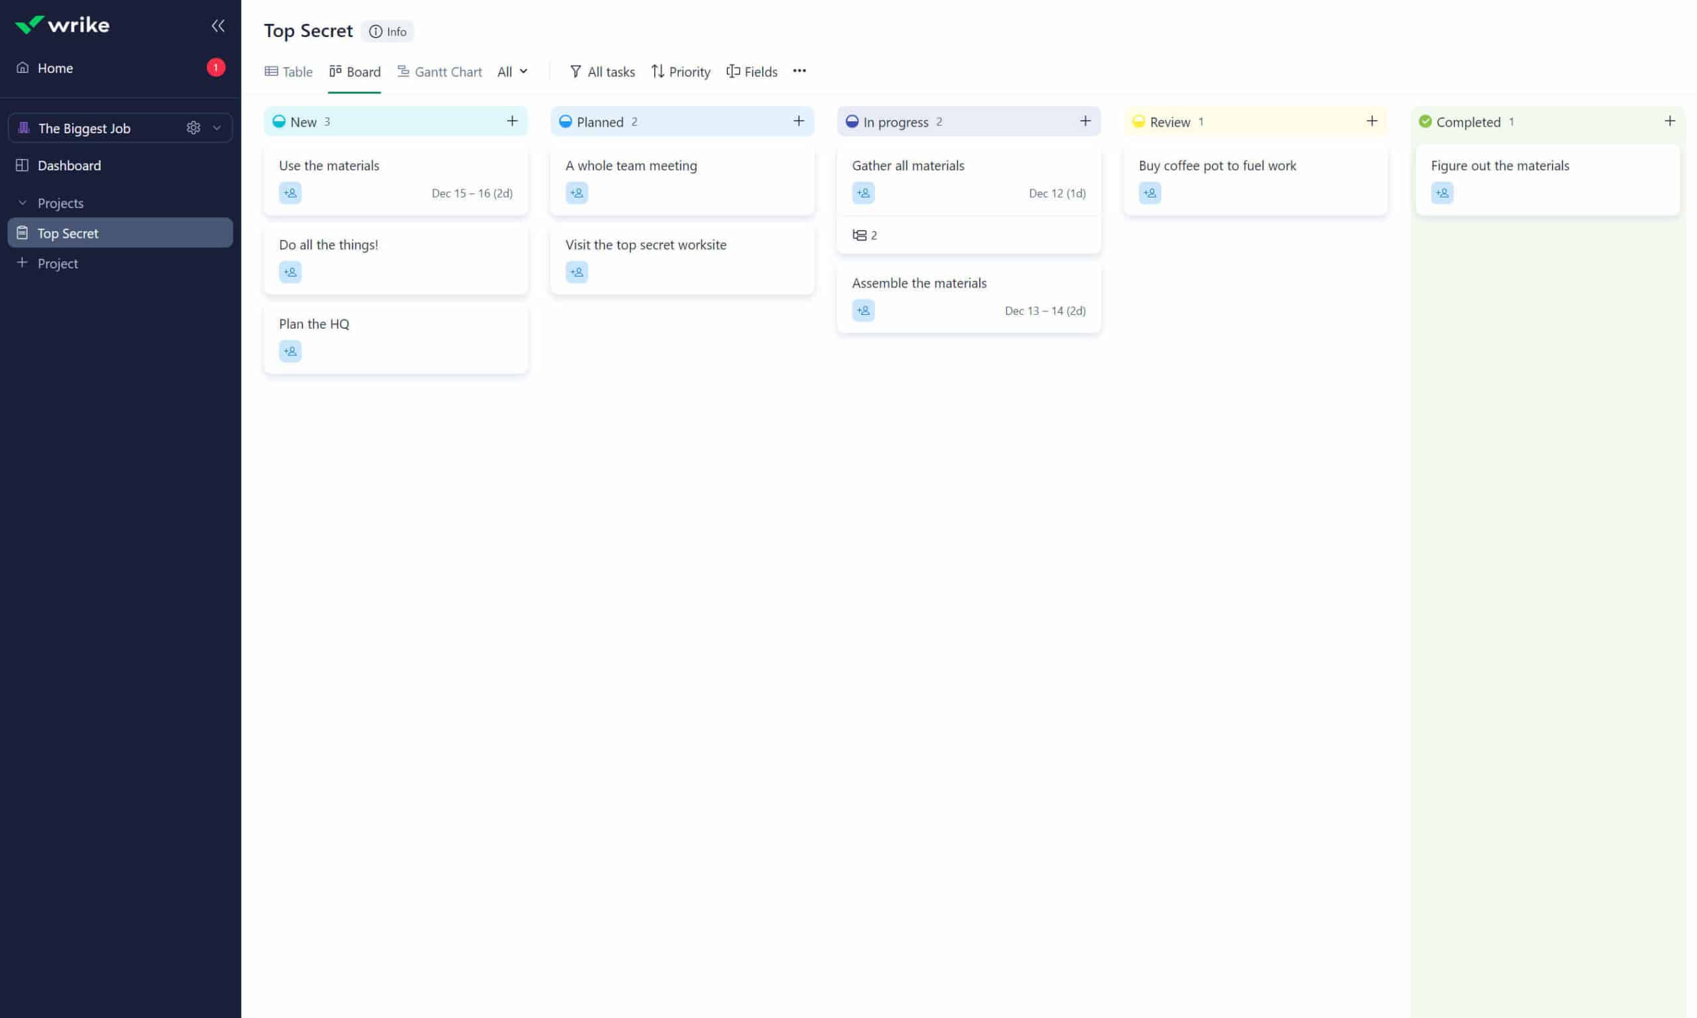The height and width of the screenshot is (1018, 1697).
Task: Switch to the Table view tab
Action: tap(288, 72)
